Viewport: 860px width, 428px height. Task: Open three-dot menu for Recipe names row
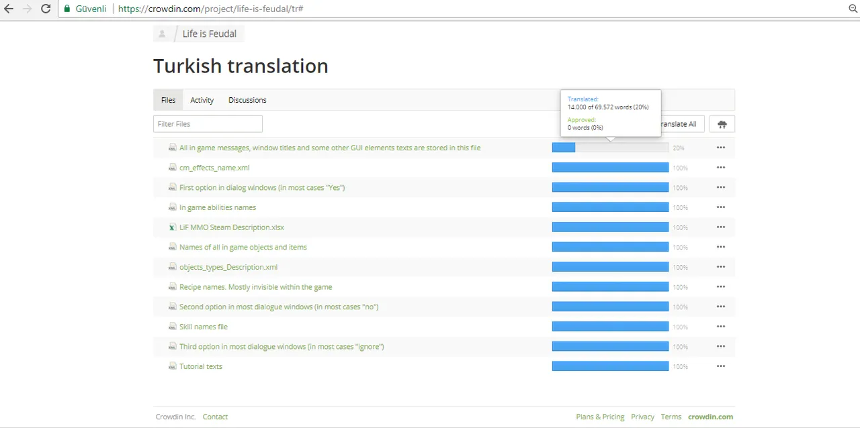721,286
